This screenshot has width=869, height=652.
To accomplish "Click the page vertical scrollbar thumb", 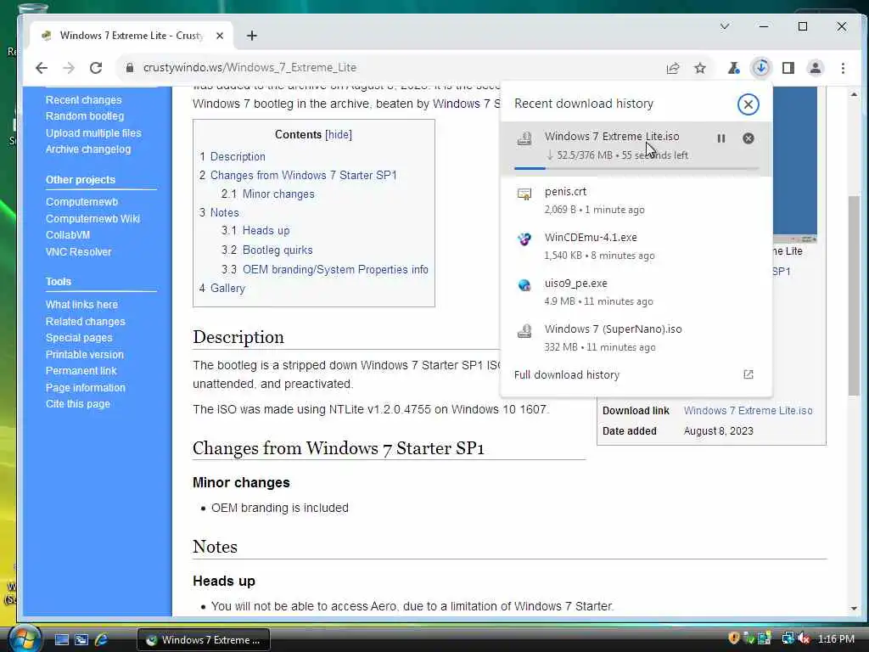I will point(854,295).
